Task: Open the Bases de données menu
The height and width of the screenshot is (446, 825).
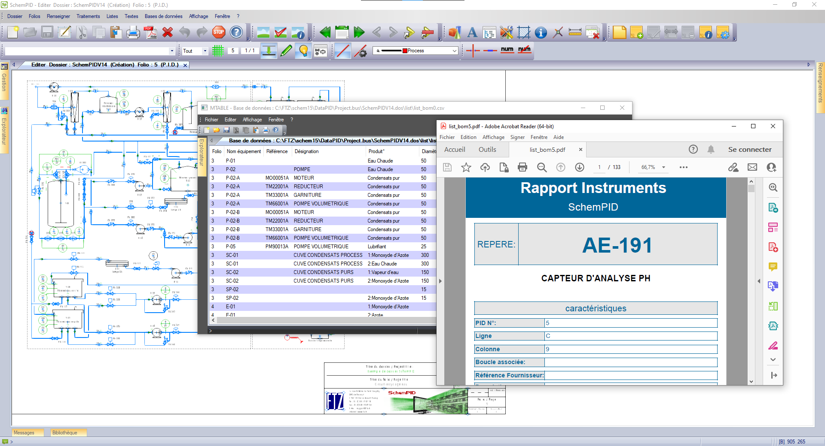Action: (x=163, y=16)
